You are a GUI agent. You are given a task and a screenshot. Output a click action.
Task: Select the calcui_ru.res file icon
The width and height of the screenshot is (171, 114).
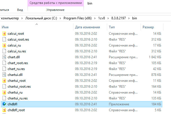pos(4,51)
